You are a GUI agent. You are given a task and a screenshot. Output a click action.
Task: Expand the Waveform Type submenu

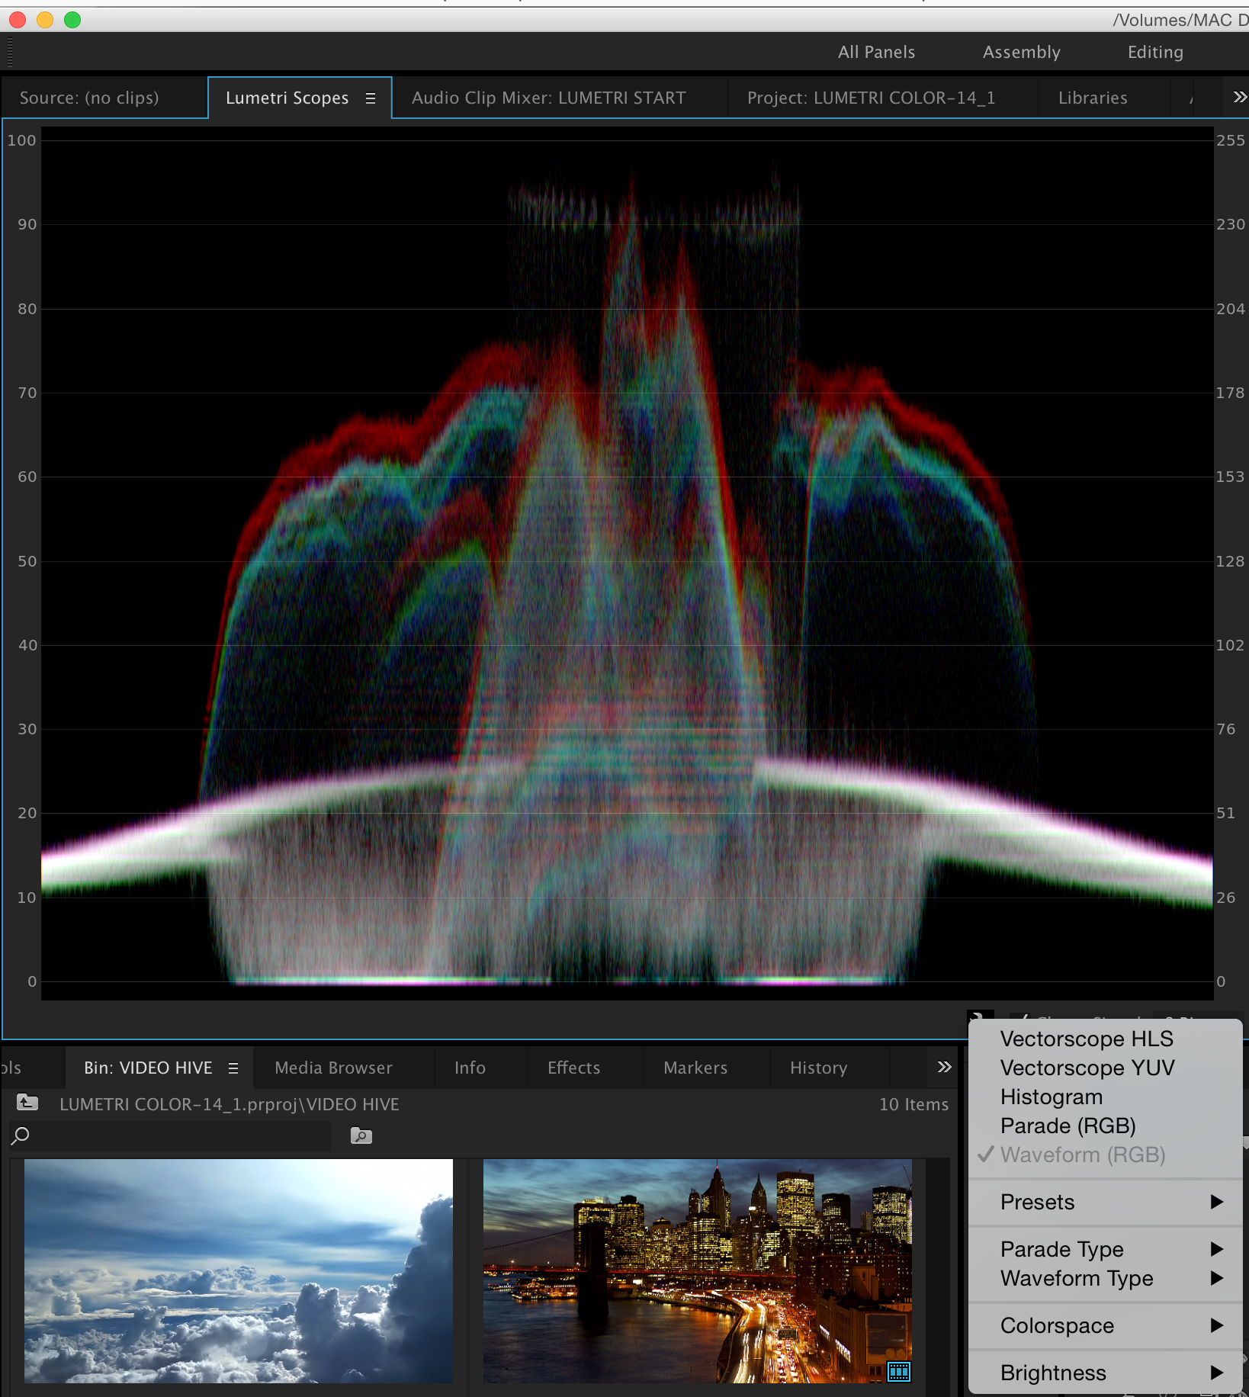tap(1105, 1278)
